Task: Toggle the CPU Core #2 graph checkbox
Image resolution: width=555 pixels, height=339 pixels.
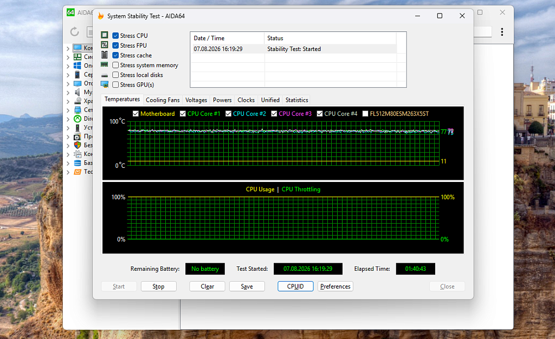Action: [x=228, y=114]
